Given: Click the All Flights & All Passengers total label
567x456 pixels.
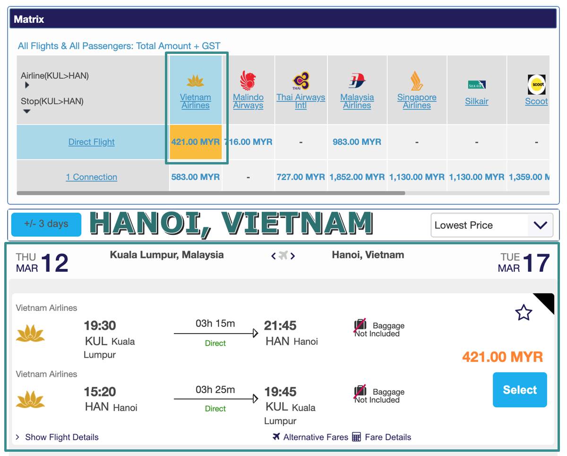Looking at the screenshot, I should (x=119, y=46).
